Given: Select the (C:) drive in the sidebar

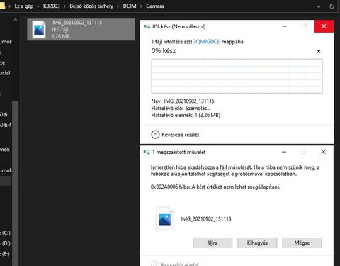Looking at the screenshot, I should pos(6,233).
